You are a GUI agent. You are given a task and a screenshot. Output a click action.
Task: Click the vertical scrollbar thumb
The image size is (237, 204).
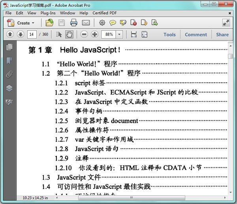(x=230, y=56)
